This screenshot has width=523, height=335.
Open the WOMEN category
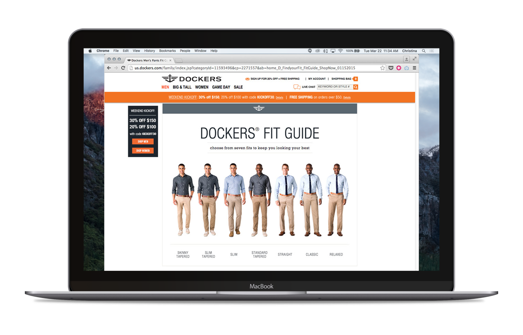click(x=202, y=87)
